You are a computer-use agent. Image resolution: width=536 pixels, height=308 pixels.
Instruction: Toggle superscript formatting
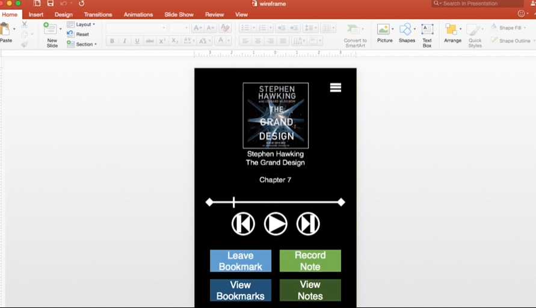click(162, 41)
